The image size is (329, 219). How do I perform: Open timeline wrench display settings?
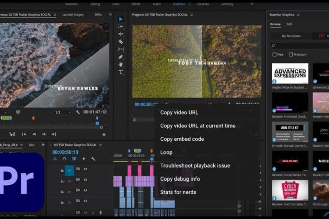(93, 159)
